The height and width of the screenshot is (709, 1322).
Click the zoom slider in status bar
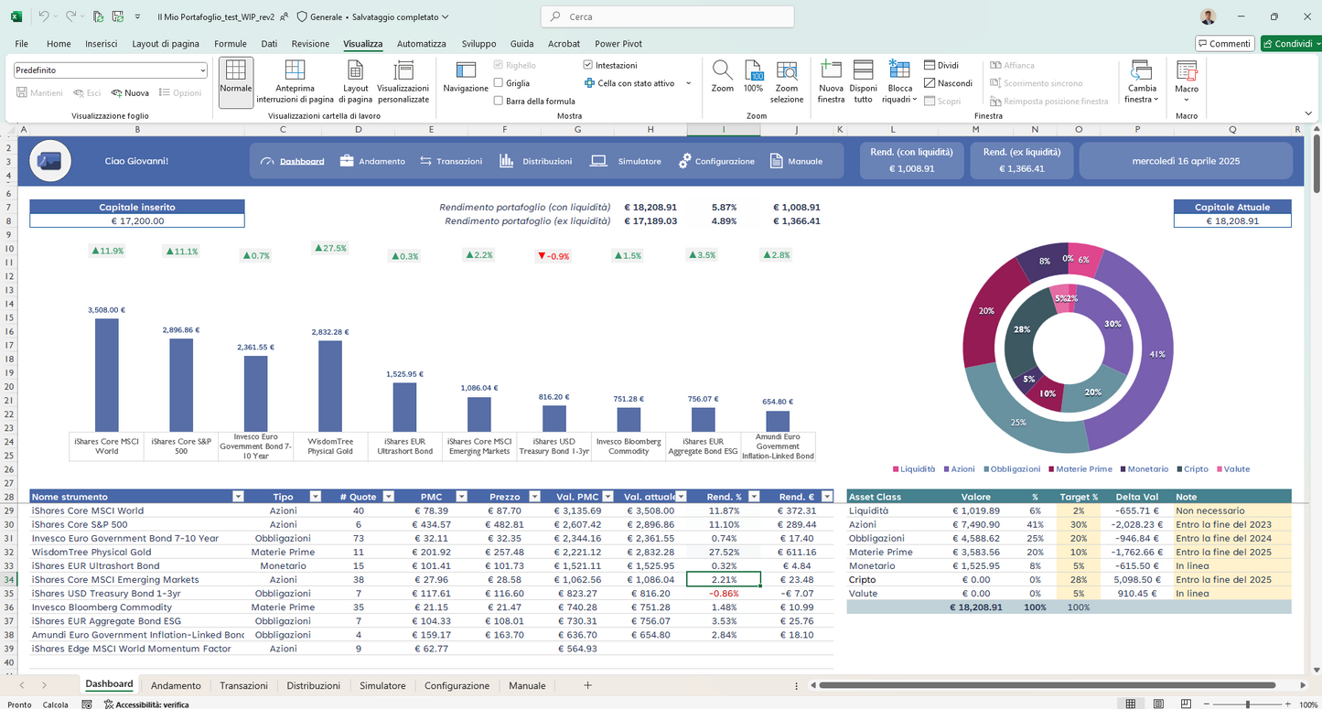[1248, 704]
